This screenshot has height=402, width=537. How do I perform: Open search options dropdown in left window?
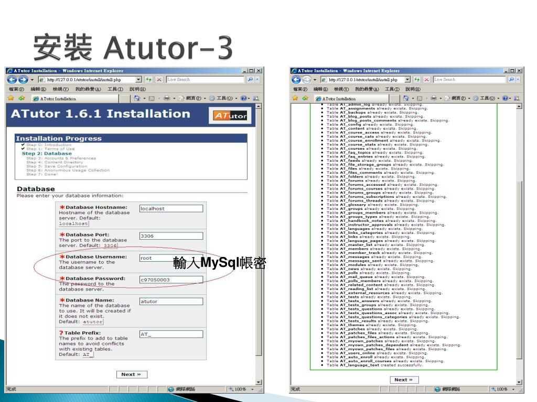[x=257, y=80]
